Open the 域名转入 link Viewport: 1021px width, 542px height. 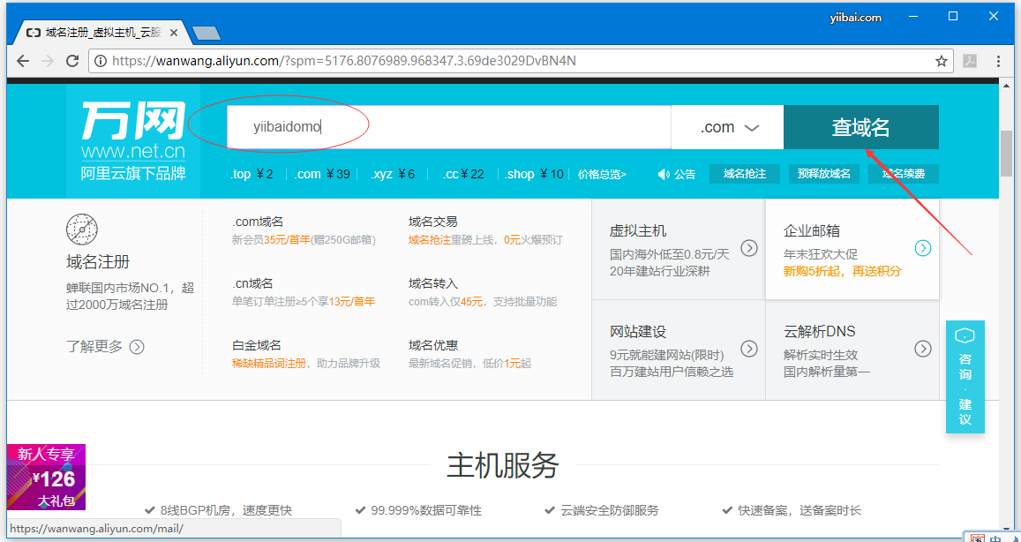tap(432, 283)
